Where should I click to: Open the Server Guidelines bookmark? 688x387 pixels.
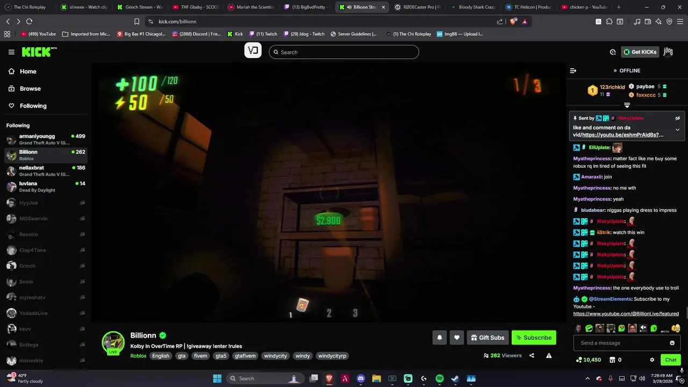(x=353, y=34)
